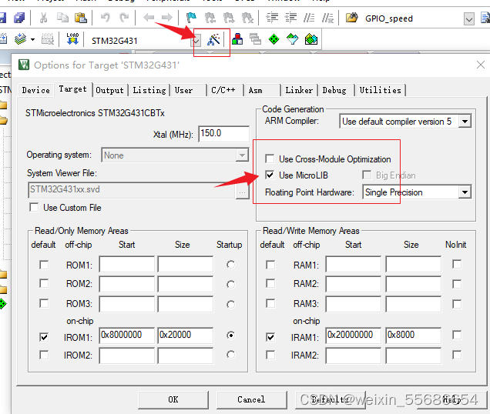The height and width of the screenshot is (414, 490).
Task: Click the Manage Multi-Project Workspace icon
Action: pyautogui.click(x=256, y=40)
